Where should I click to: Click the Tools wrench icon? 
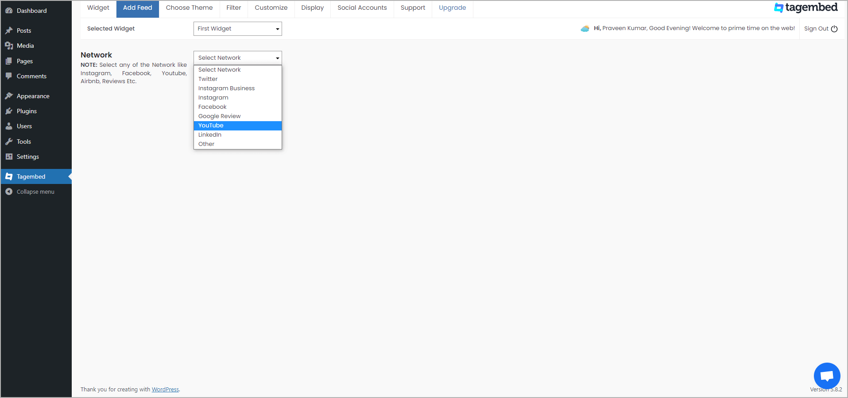click(9, 142)
